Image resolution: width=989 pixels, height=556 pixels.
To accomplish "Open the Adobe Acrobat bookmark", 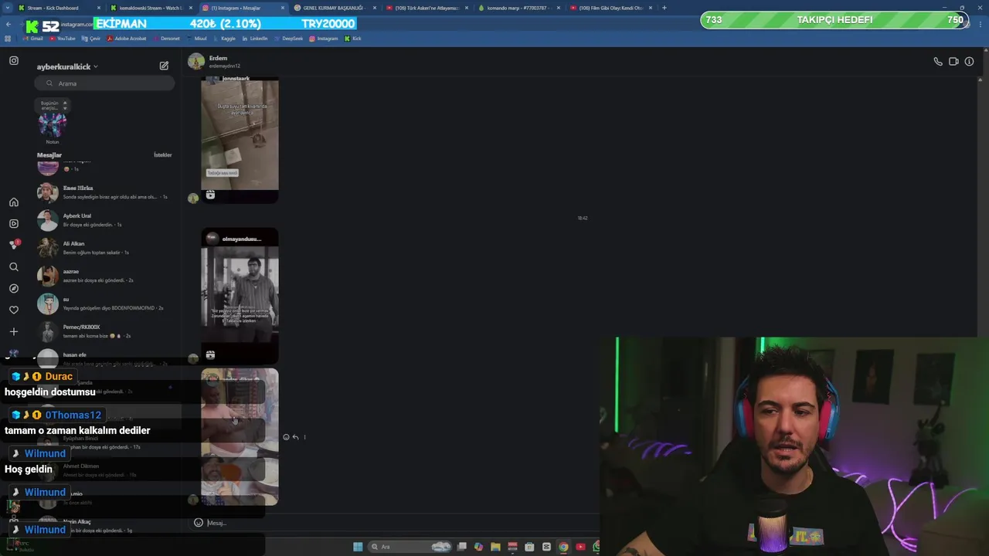I will (x=126, y=39).
